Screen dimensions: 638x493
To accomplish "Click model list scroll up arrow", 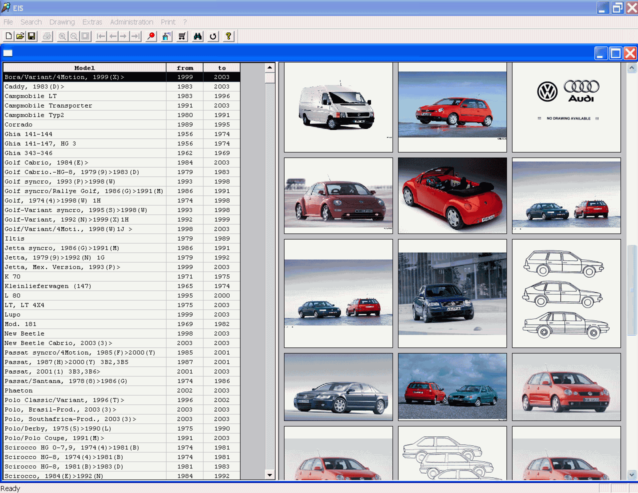I will (270, 67).
